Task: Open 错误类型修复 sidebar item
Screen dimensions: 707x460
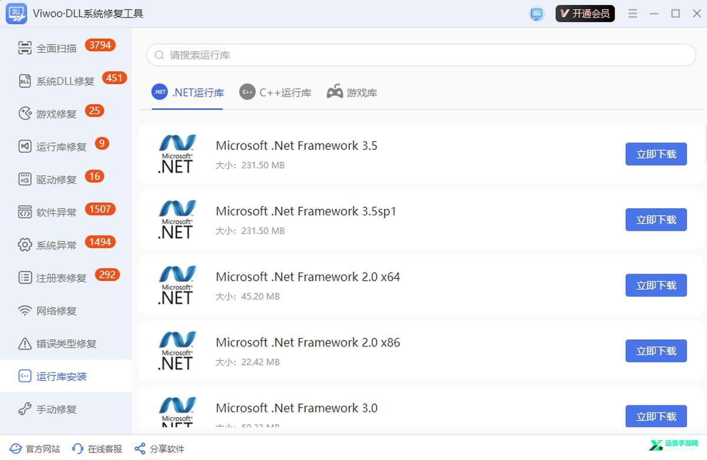Action: (x=65, y=344)
